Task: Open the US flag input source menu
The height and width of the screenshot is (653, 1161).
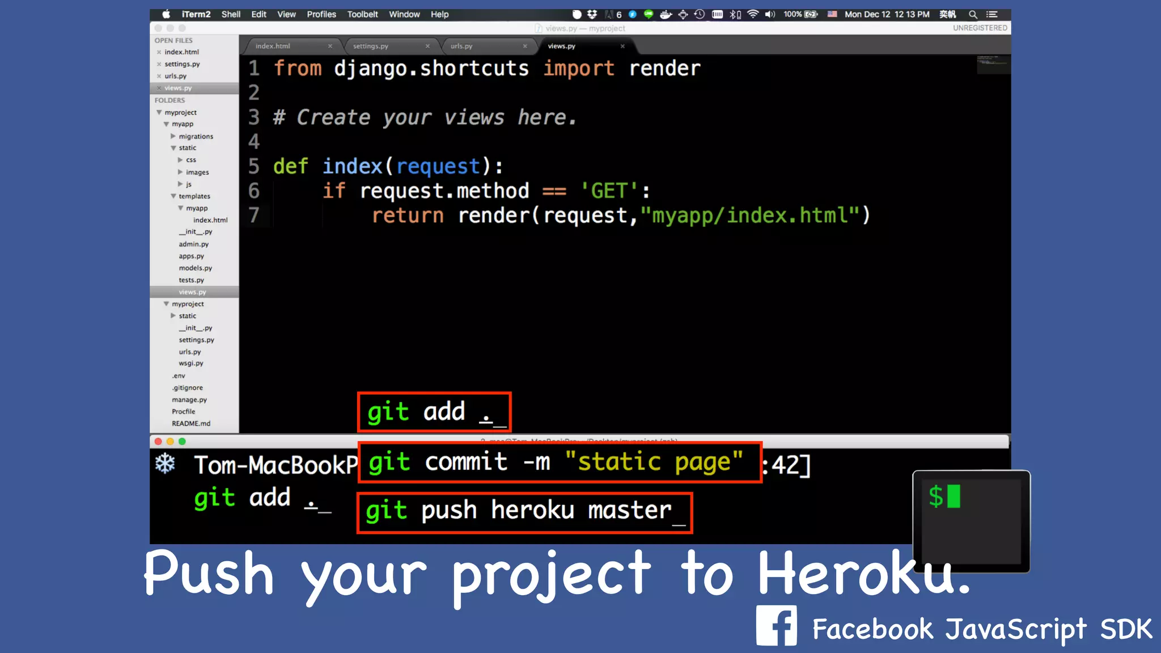Action: [832, 14]
